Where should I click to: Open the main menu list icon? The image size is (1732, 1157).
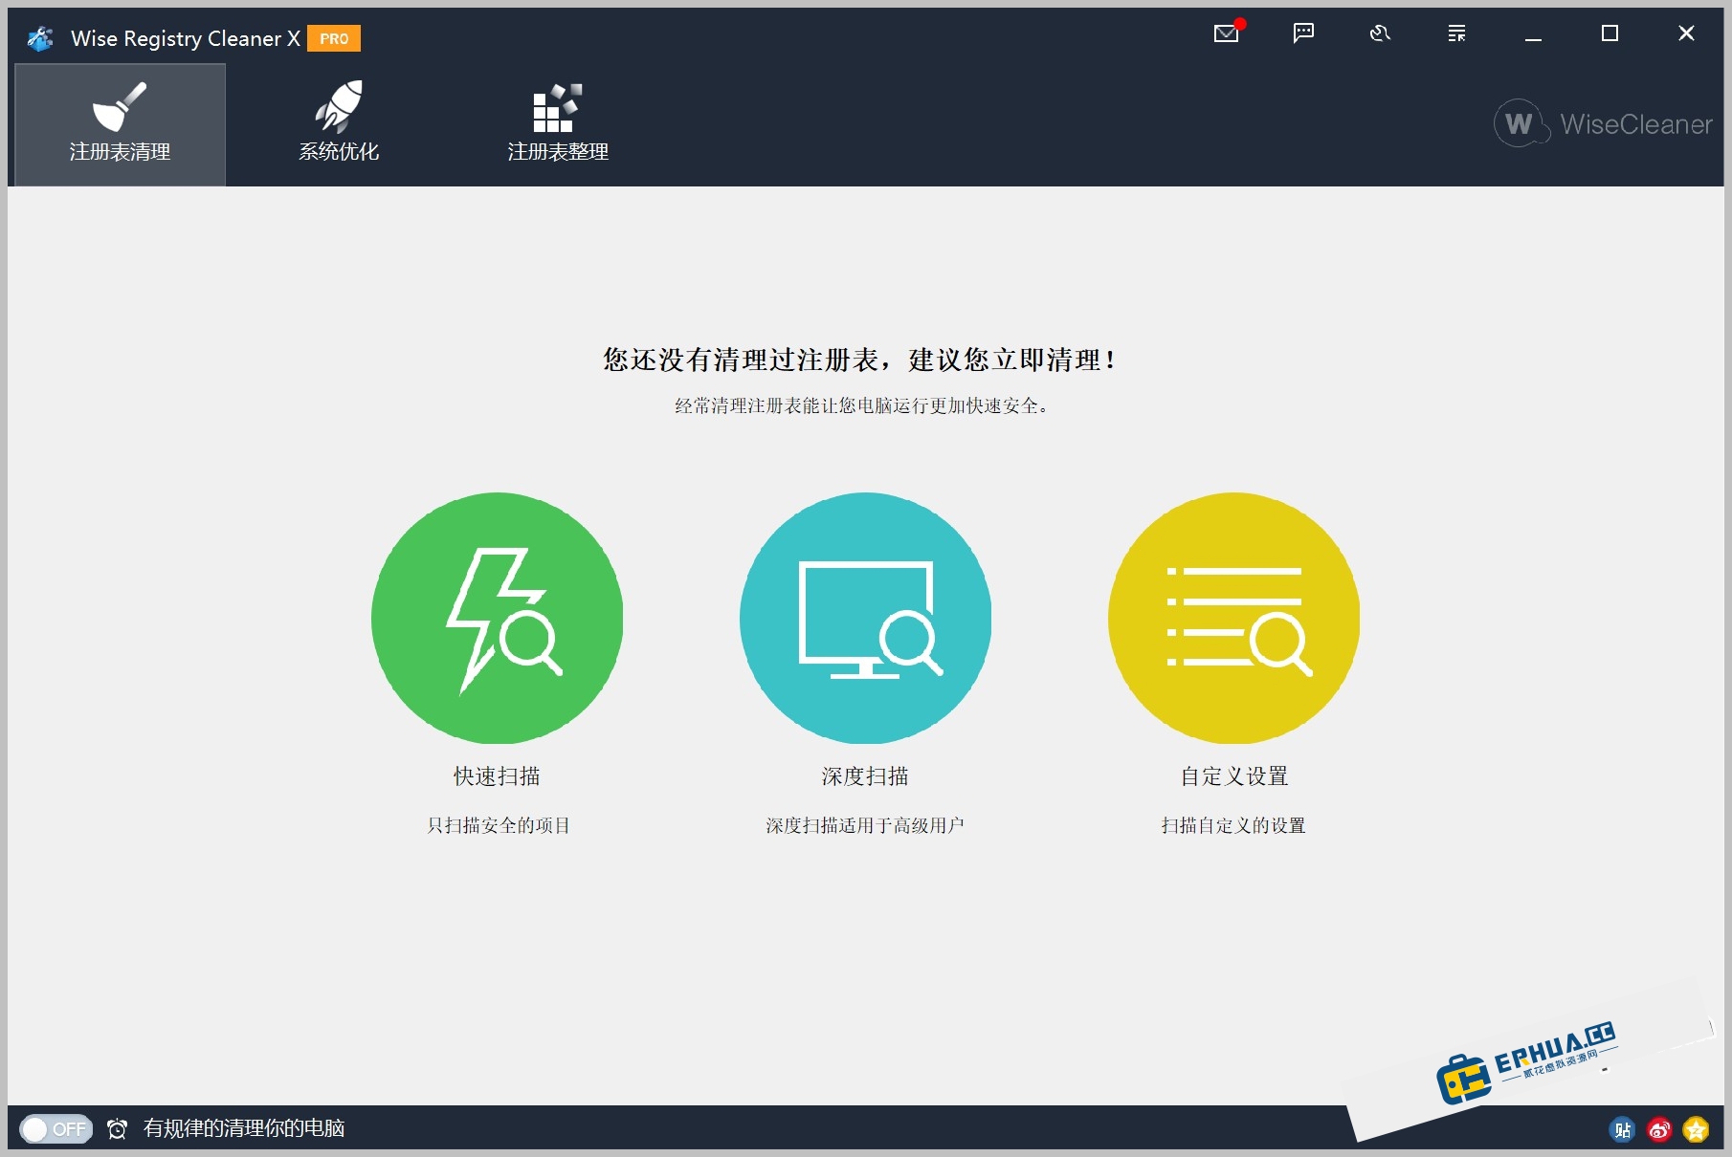[1455, 33]
